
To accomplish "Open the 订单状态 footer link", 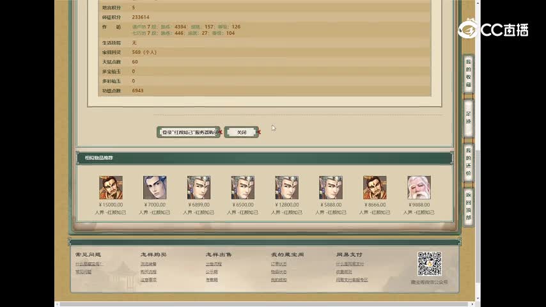I will (279, 264).
